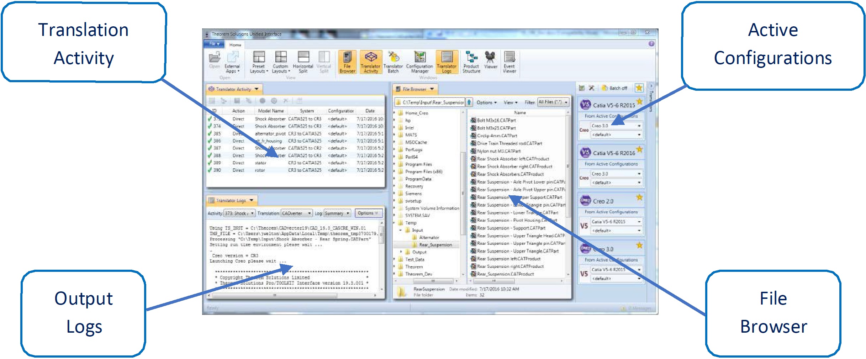The image size is (866, 359).
Task: Expand the Program Files (x86) folder
Action: pyautogui.click(x=394, y=172)
